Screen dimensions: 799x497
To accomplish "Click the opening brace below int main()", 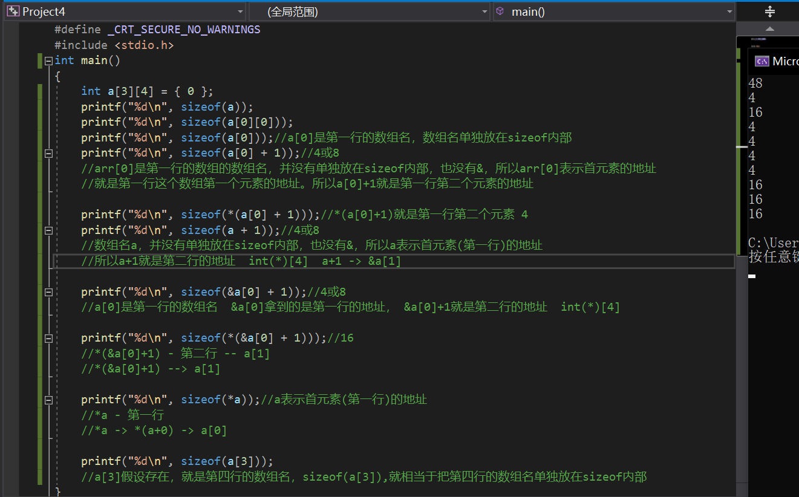I will [x=57, y=76].
